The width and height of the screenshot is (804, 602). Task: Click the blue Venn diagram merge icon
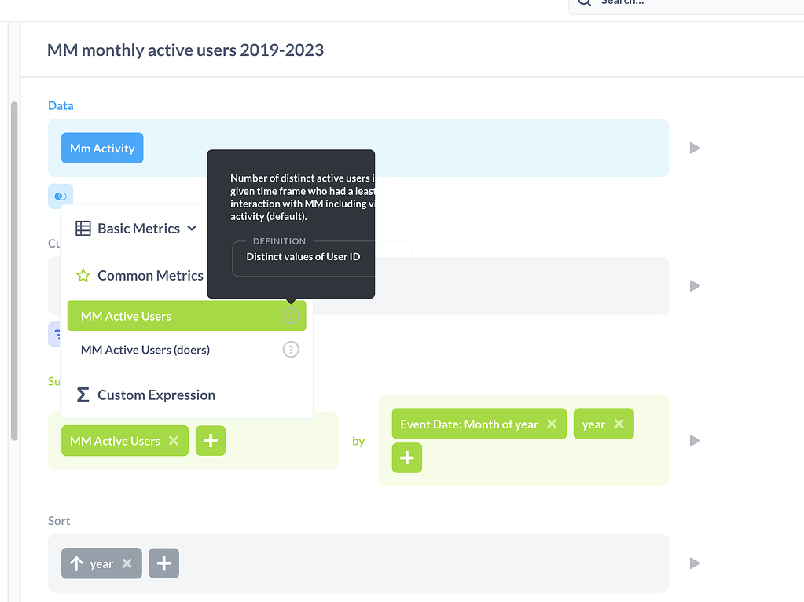click(61, 196)
